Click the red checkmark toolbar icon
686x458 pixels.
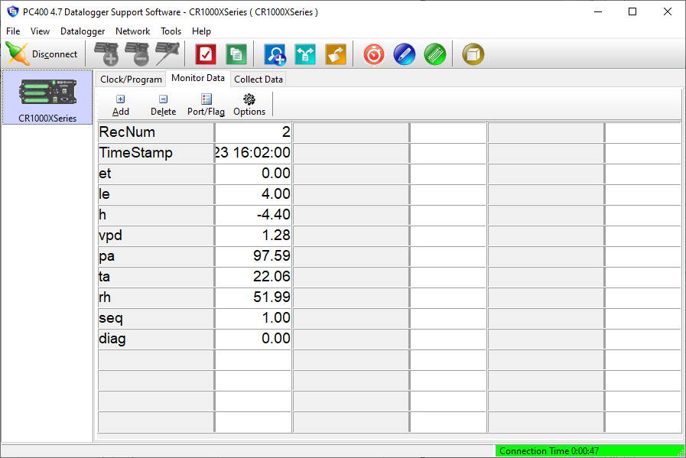206,54
